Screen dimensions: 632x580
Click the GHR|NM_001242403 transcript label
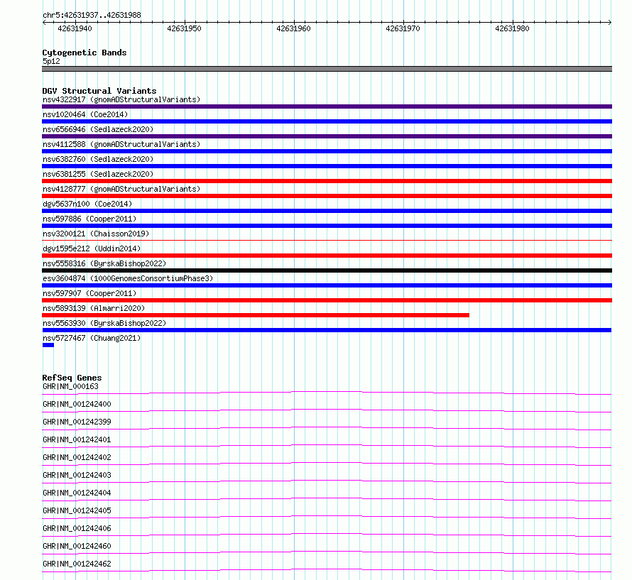77,475
